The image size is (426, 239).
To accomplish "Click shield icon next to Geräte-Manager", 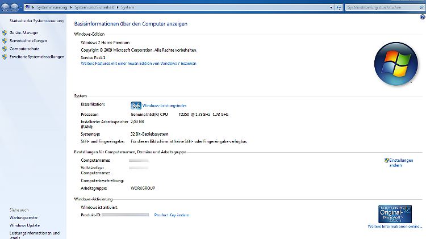I will [5, 33].
